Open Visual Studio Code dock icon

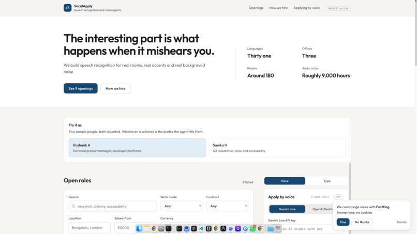tap(201, 228)
